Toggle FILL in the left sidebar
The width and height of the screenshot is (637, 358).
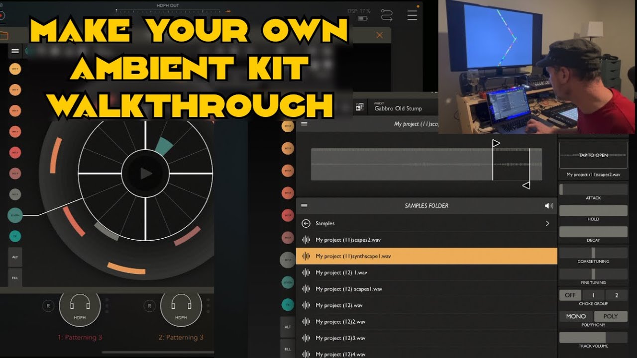point(15,277)
